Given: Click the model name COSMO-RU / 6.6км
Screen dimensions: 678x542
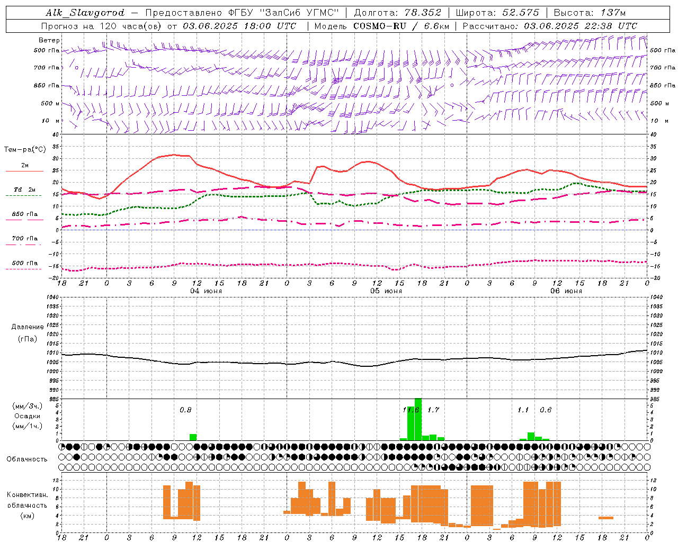Looking at the screenshot, I should click(401, 26).
